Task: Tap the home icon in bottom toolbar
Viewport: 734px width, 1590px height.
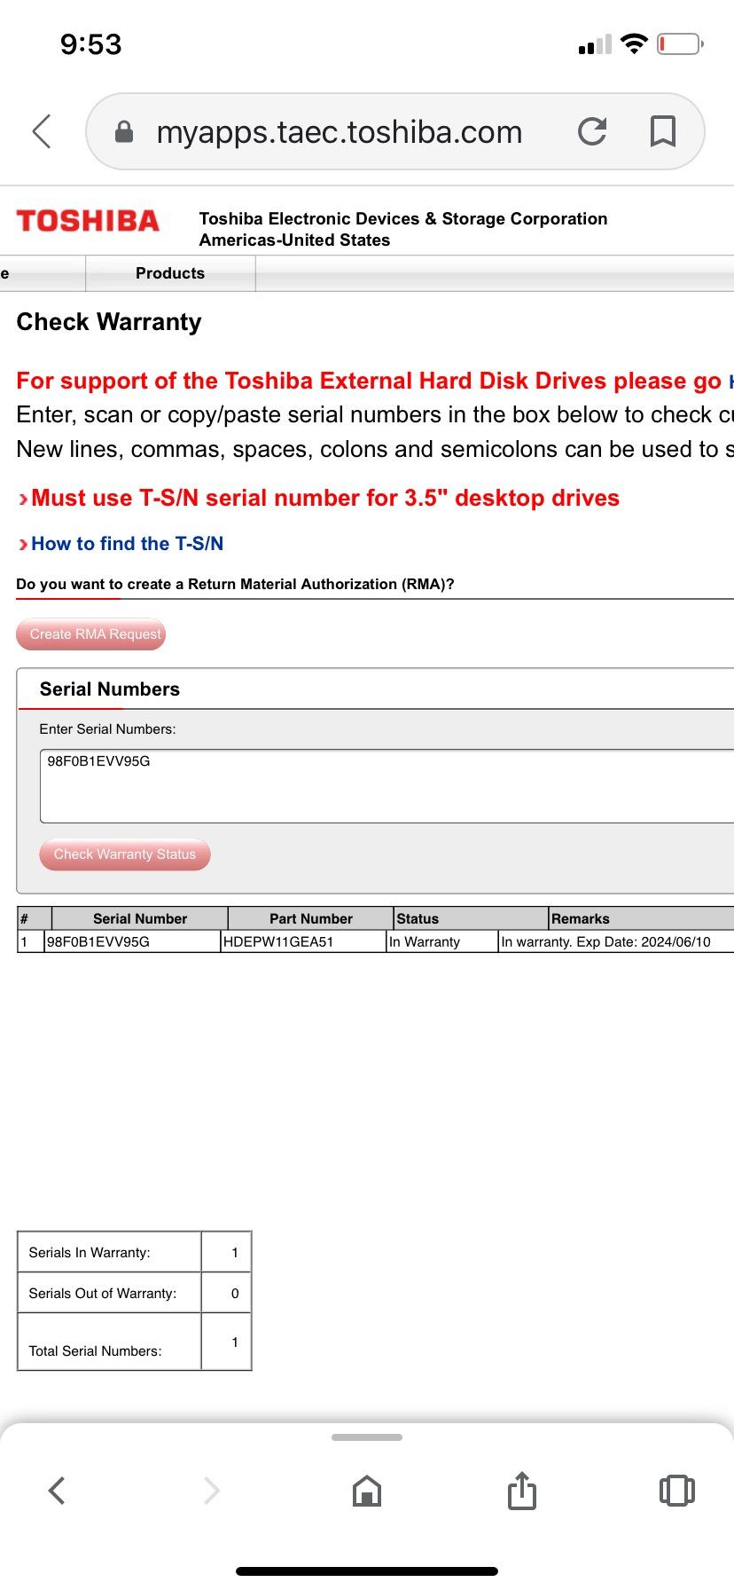Action: pos(367,1491)
